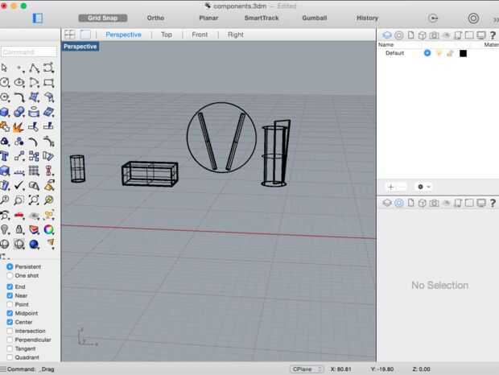Uncheck the Midpoint object snap
Viewport: 499px width, 375px height.
tap(10, 313)
